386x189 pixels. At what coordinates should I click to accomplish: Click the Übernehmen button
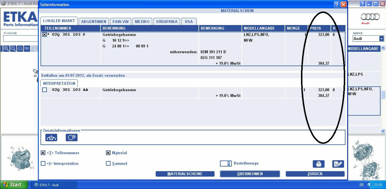point(250,174)
